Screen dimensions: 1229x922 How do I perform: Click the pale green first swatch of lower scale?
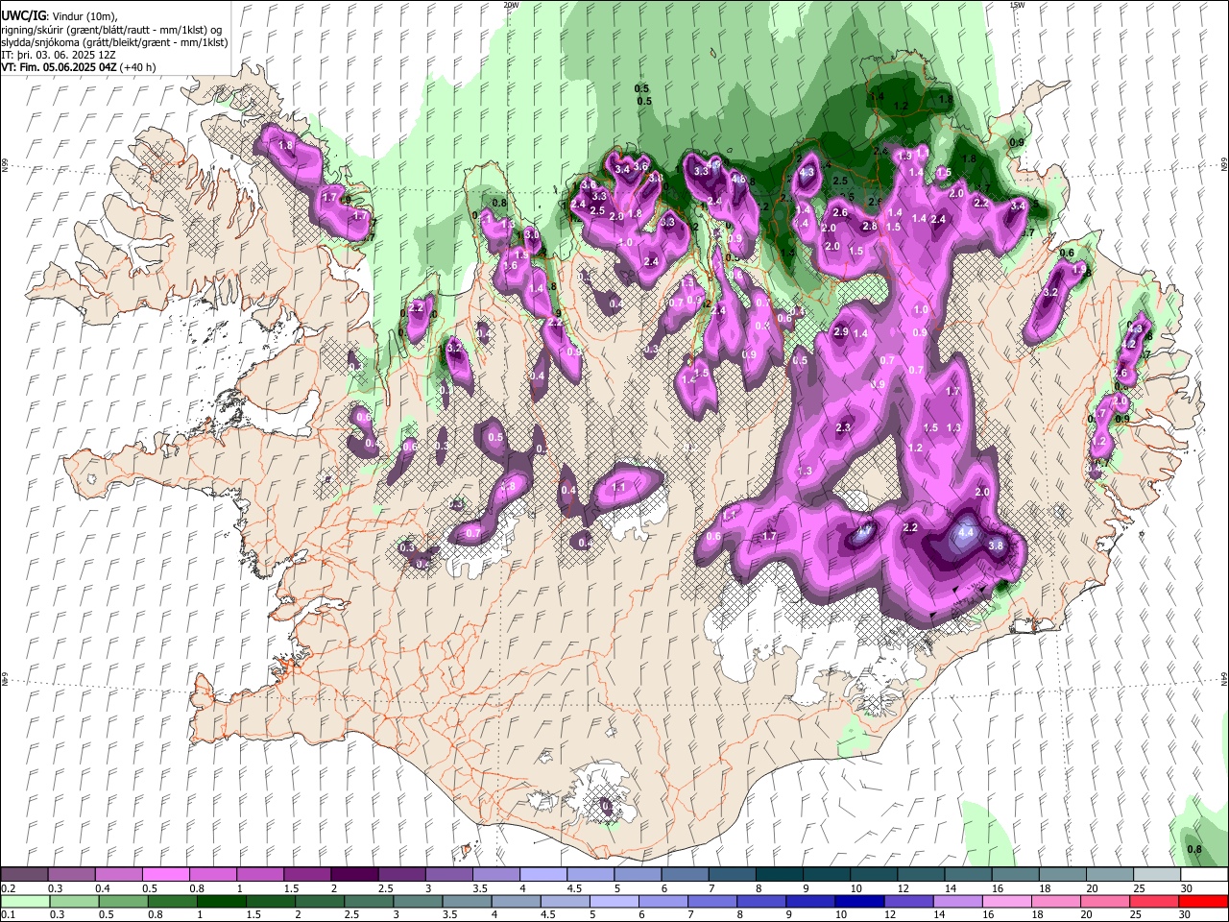(24, 901)
